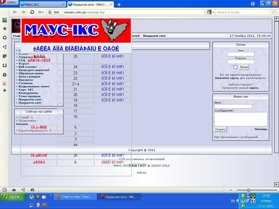
Task: Open a new tab with the plus button
Action: click(x=119, y=5)
